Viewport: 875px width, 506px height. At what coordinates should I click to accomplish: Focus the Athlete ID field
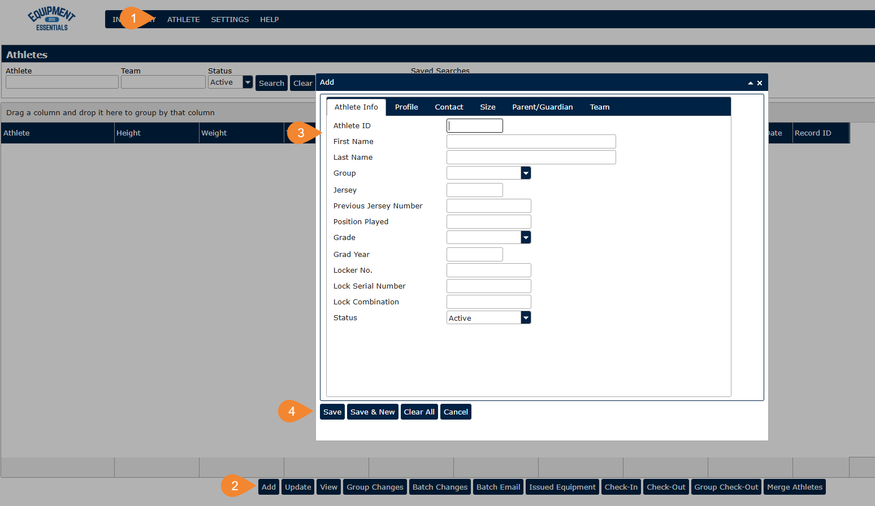click(x=475, y=125)
